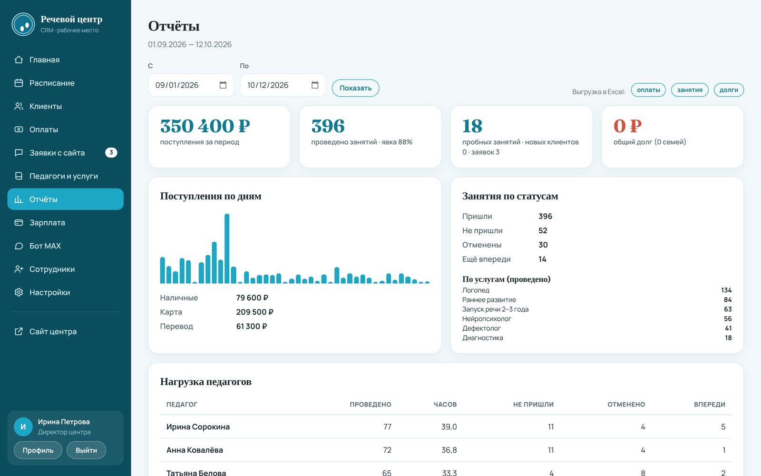Click the start date field 09/01/2026
This screenshot has width=761, height=476.
coord(191,85)
